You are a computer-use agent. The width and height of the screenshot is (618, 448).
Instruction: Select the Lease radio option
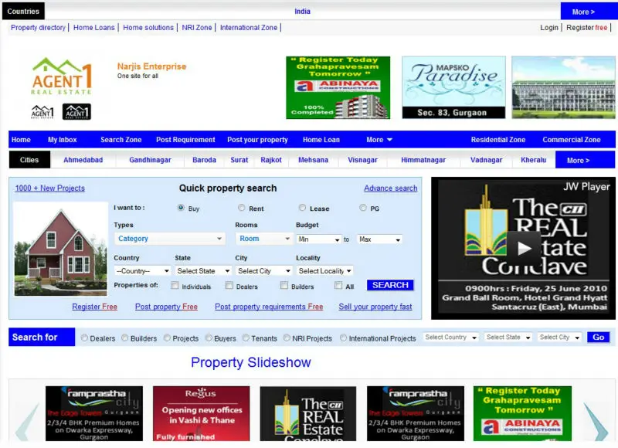[x=302, y=208]
